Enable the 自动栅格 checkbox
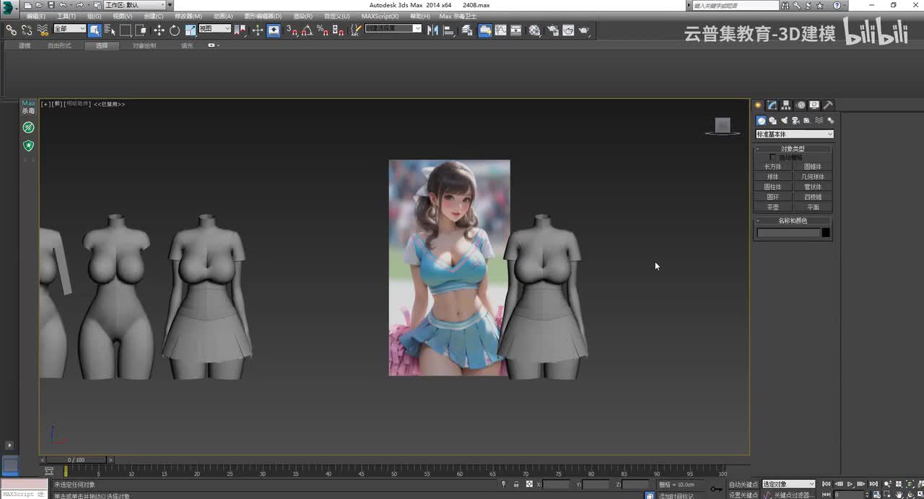The width and height of the screenshot is (924, 499). pyautogui.click(x=773, y=157)
